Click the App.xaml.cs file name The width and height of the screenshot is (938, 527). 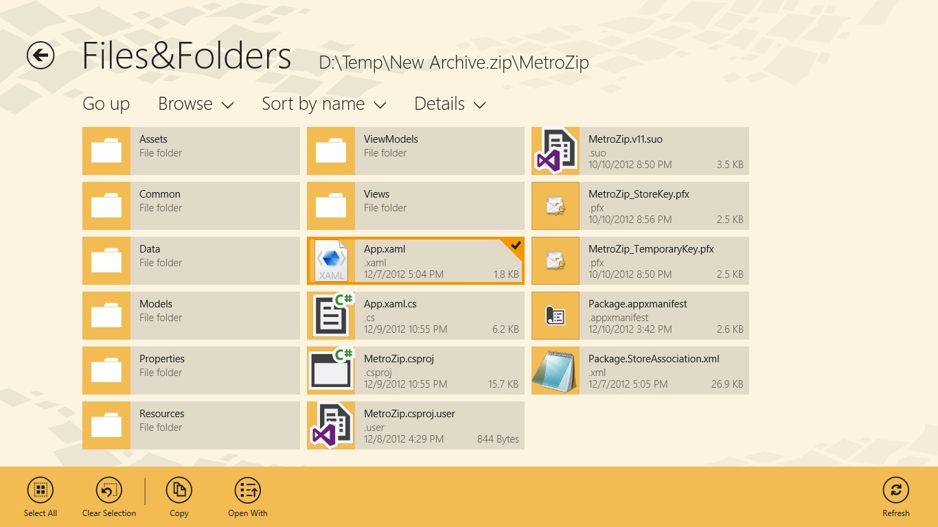tap(390, 304)
